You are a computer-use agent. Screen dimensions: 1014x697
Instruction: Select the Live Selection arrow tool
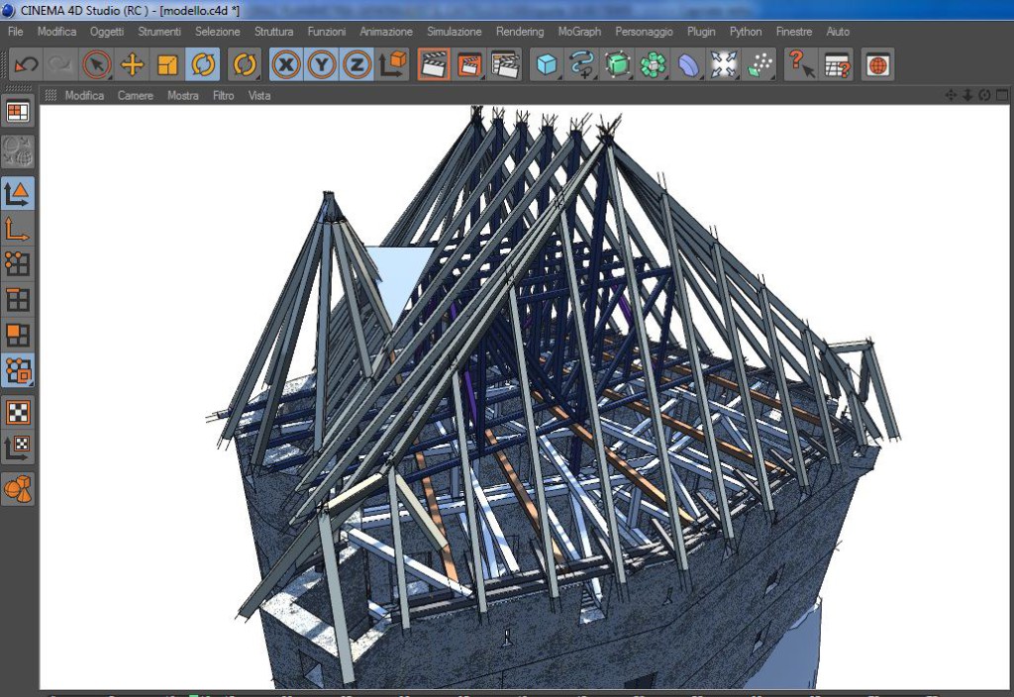pos(96,65)
